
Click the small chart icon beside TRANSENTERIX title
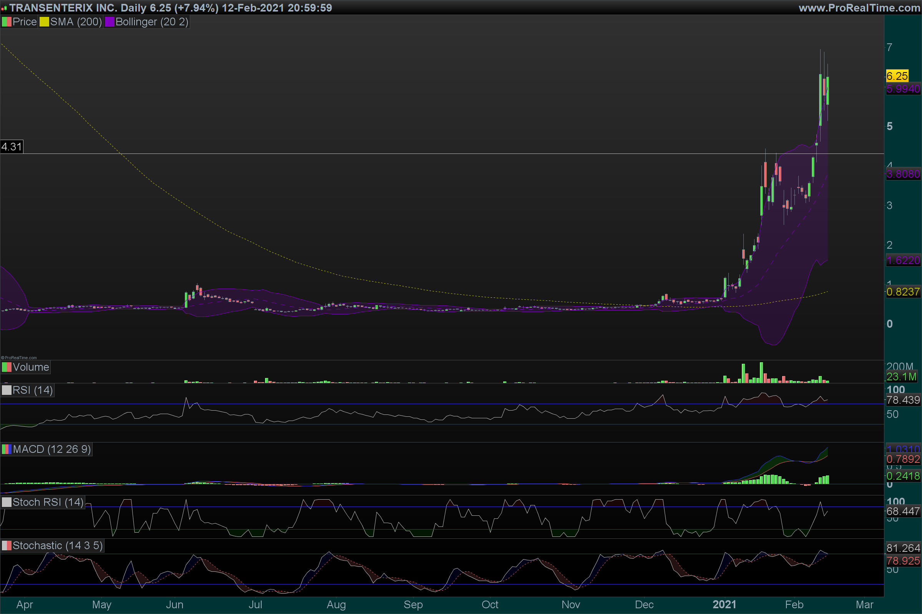[x=4, y=8]
